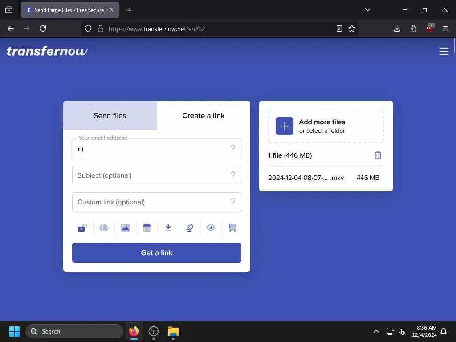Click the globe language option icon
456x342 pixels.
pos(190,228)
